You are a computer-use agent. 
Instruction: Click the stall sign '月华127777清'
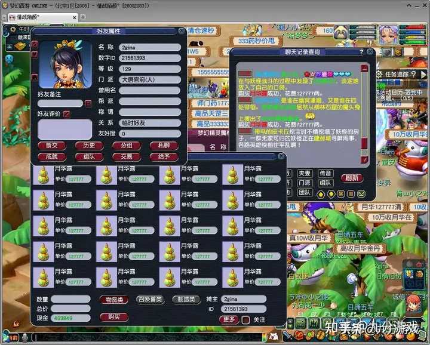click(x=382, y=207)
